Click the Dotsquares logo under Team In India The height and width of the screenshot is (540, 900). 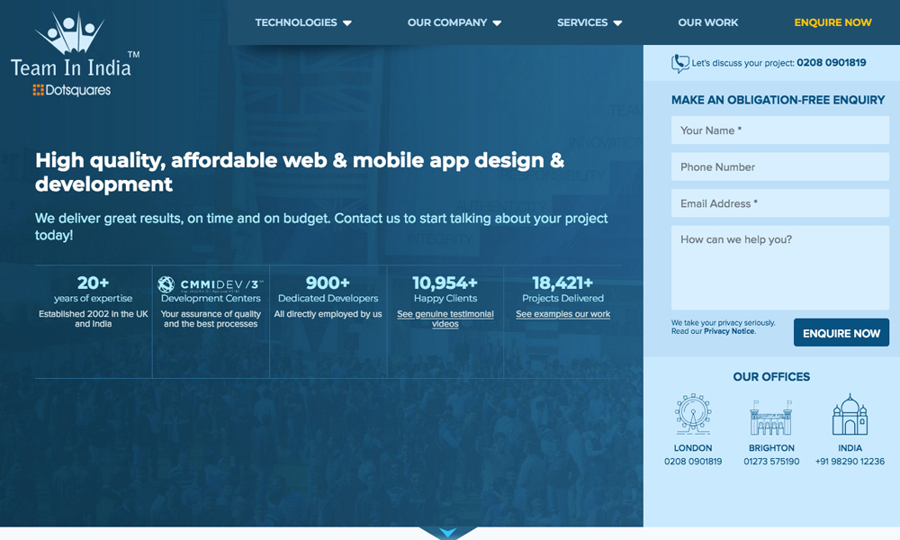point(71,90)
